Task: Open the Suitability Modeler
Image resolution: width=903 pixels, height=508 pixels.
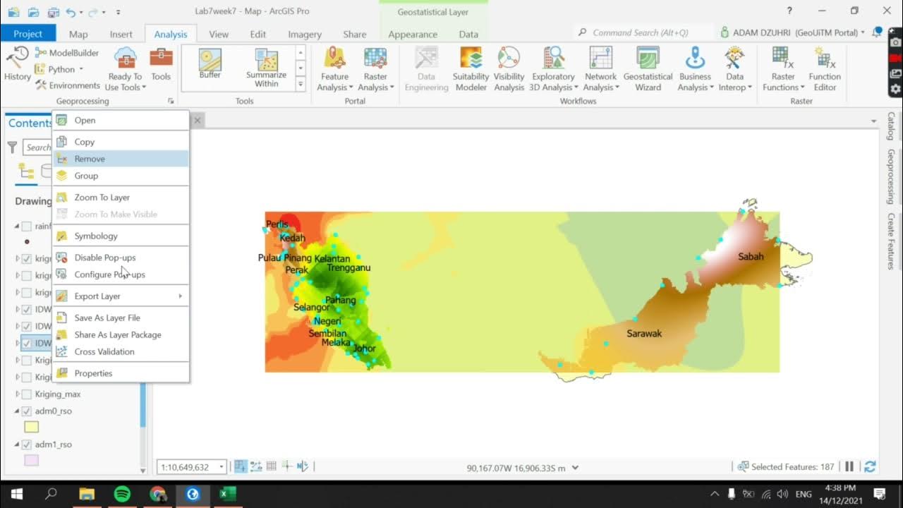Action: (471, 69)
